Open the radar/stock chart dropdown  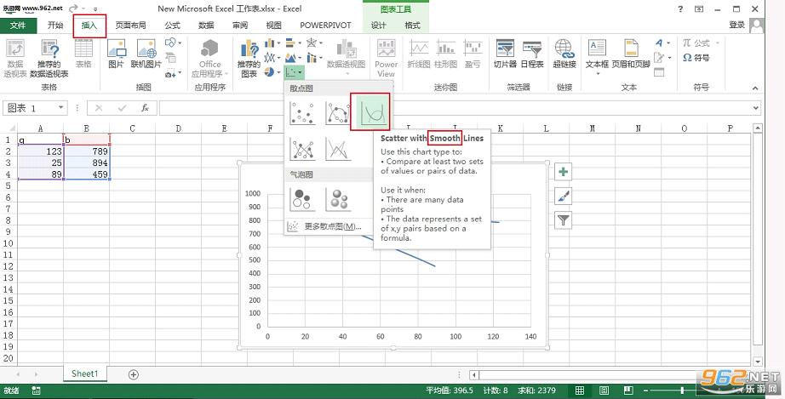(x=314, y=43)
